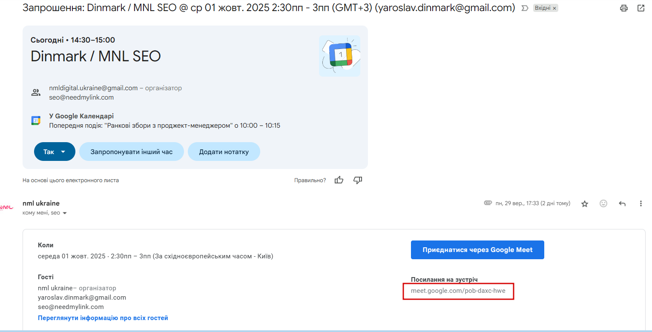Click Переглянути інформацію про всіх гостей link
652x332 pixels.
pyautogui.click(x=103, y=318)
